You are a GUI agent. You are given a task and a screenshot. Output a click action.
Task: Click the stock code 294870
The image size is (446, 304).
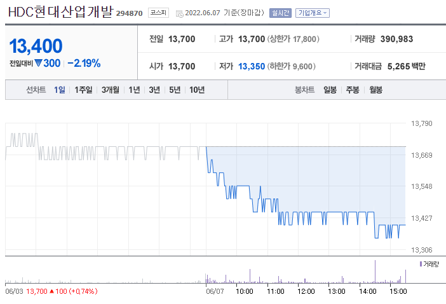[129, 13]
